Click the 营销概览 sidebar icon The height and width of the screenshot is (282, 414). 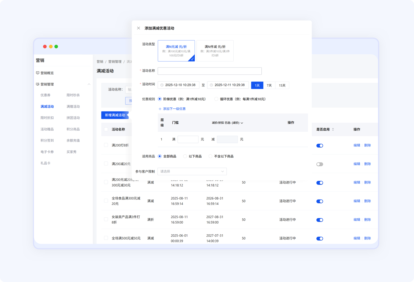[38, 73]
